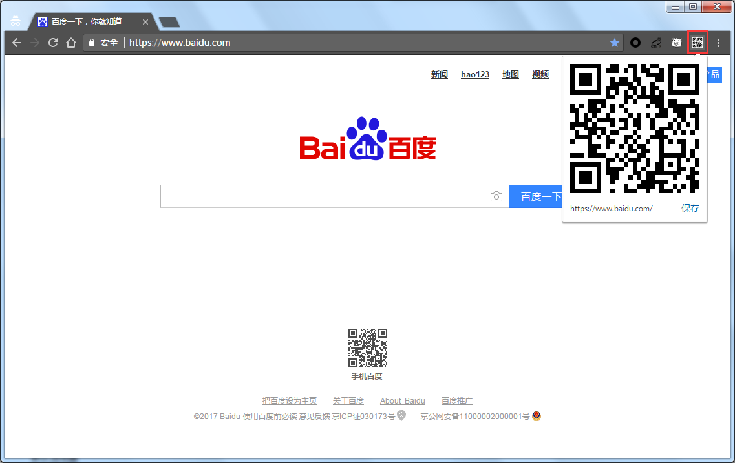Click 保存 to save the QR code
This screenshot has height=463, width=735.
tap(690, 209)
